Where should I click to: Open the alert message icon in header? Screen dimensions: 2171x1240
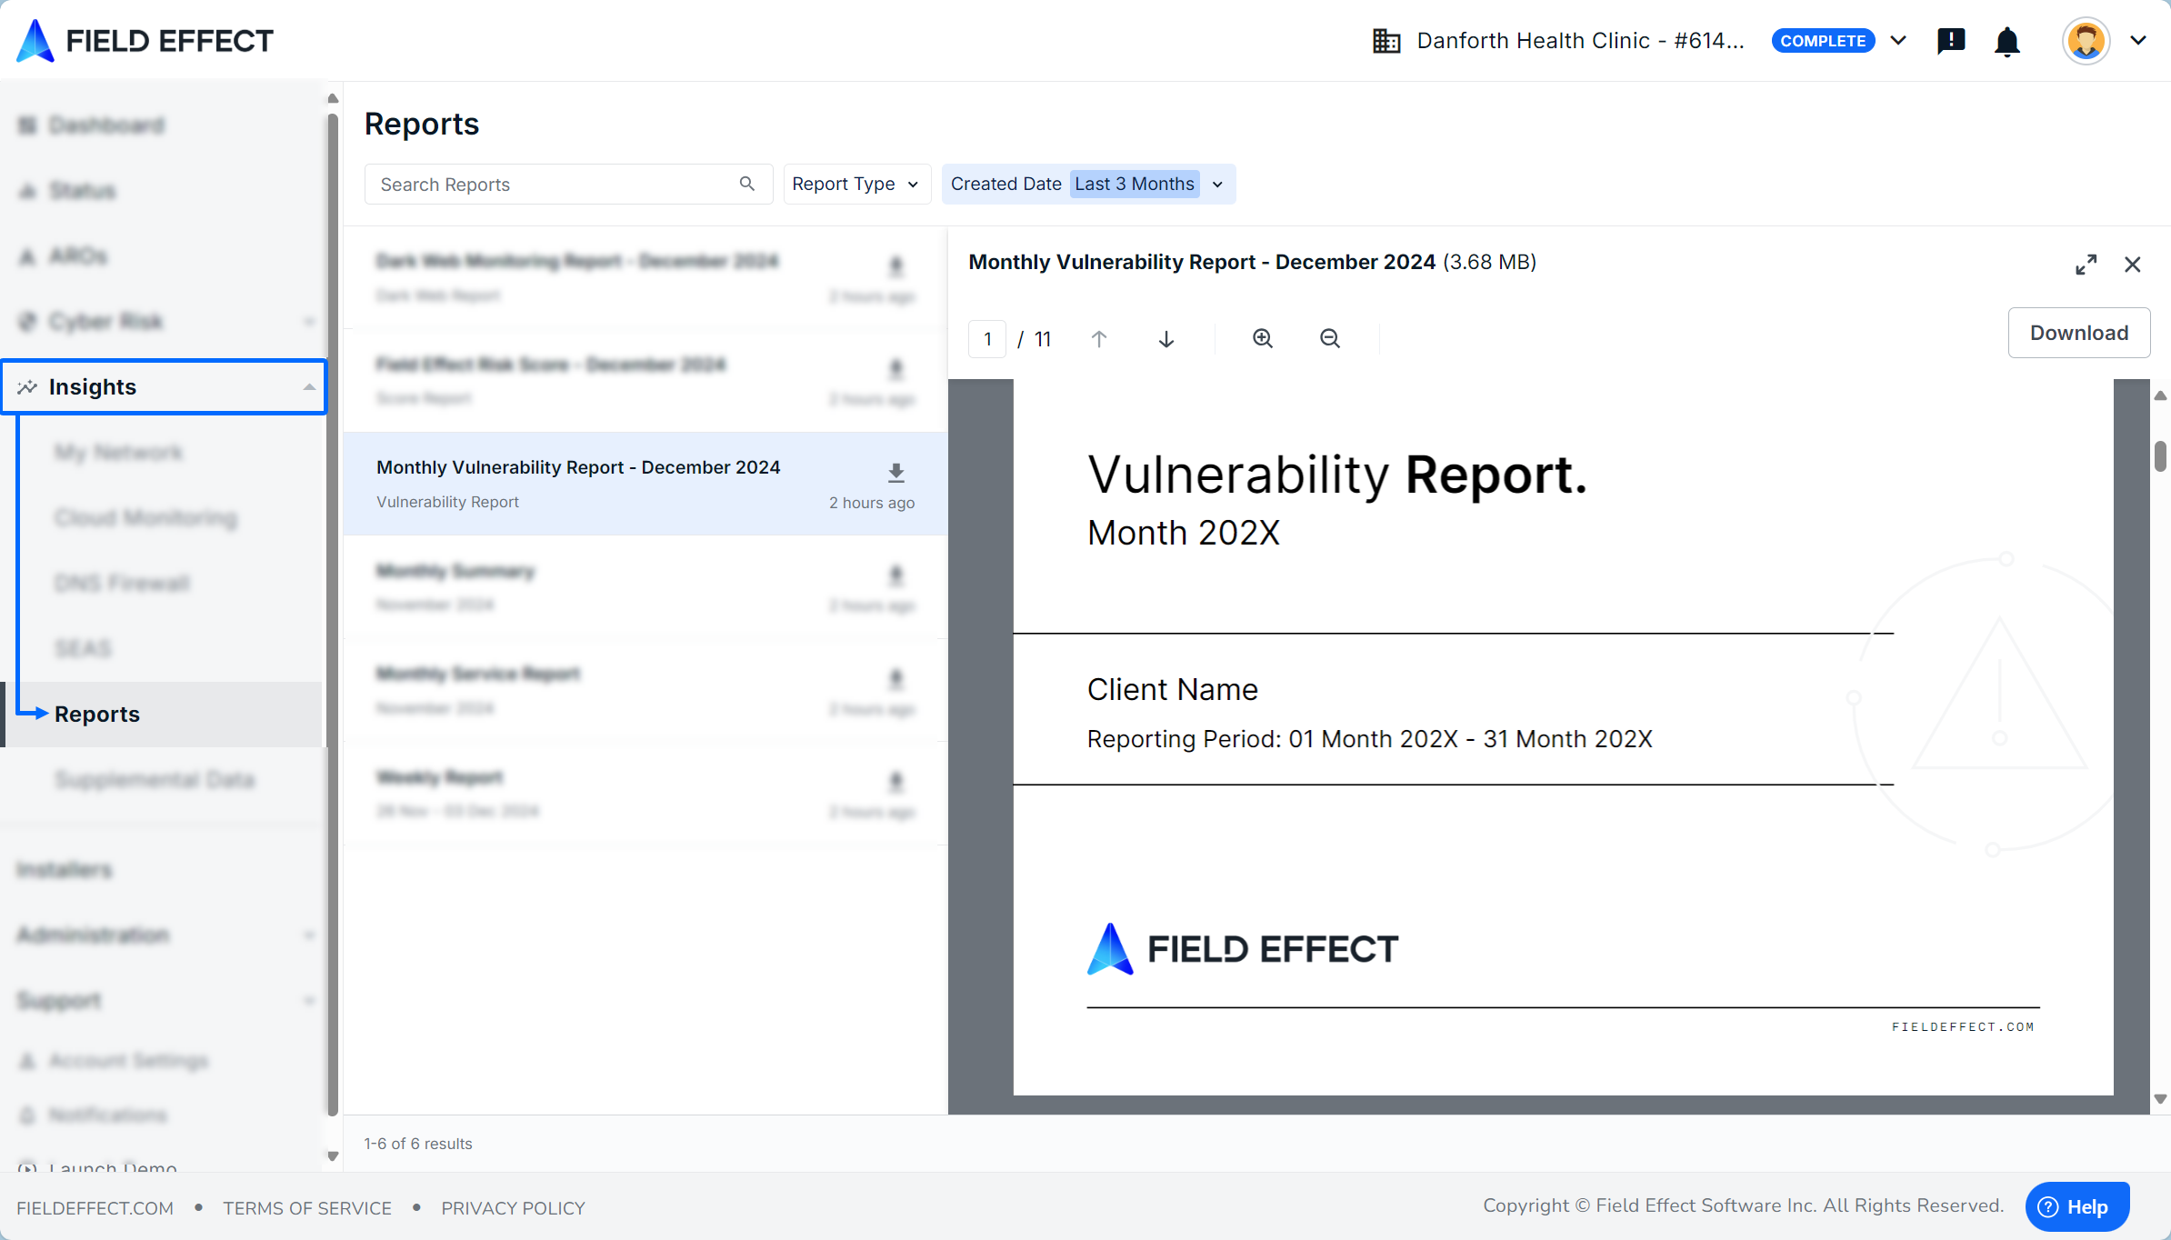click(1950, 41)
